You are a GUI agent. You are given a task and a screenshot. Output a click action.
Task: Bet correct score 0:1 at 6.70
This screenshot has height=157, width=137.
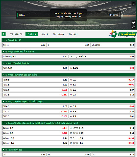pyautogui.click(x=113, y=155)
